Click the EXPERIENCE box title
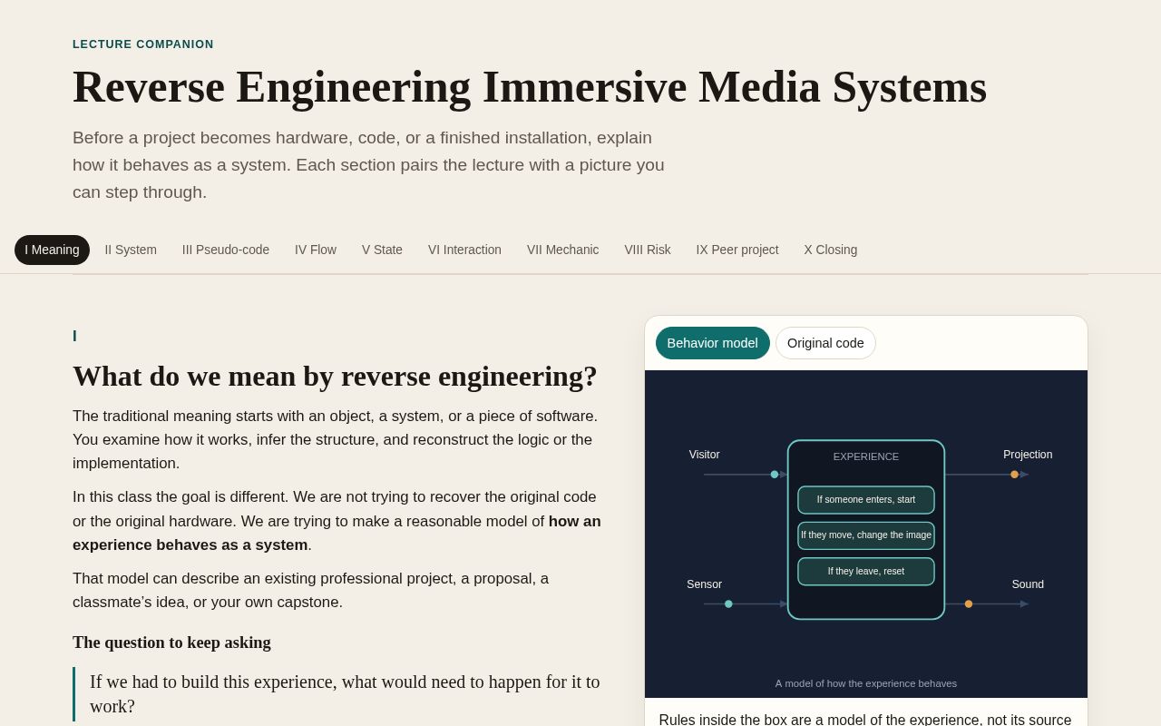Viewport: 1161px width, 726px height. pos(866,456)
